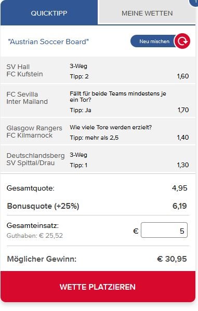198x311 pixels.
Task: Focus the Gesamteinsatz stake input field
Action: click(x=164, y=230)
